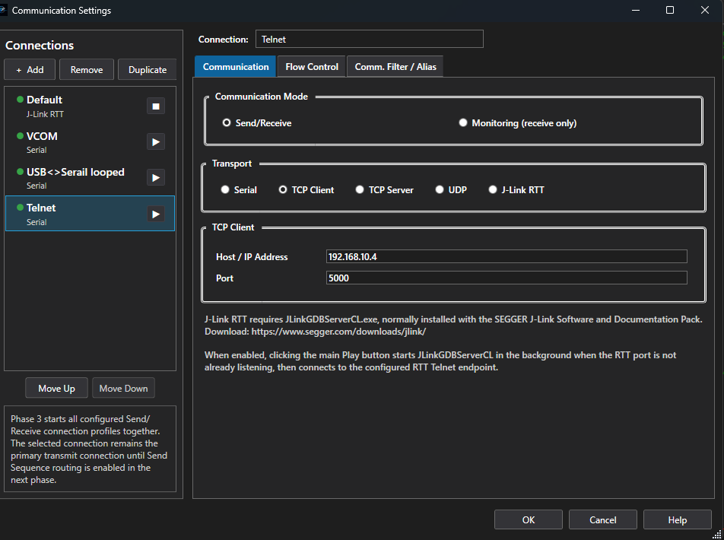
Task: Switch to the Communication tab
Action: [236, 66]
